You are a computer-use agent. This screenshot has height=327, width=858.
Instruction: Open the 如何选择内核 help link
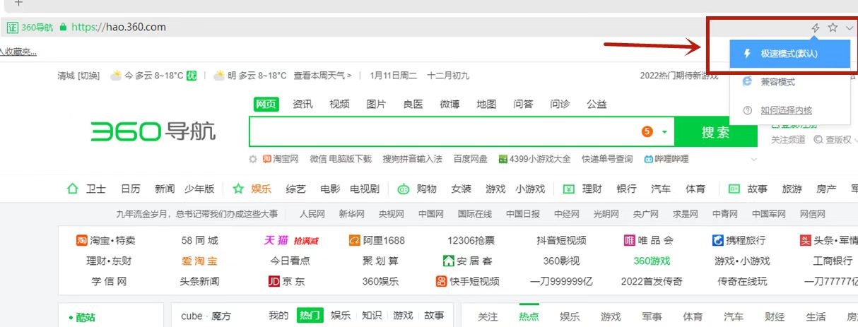tap(786, 110)
